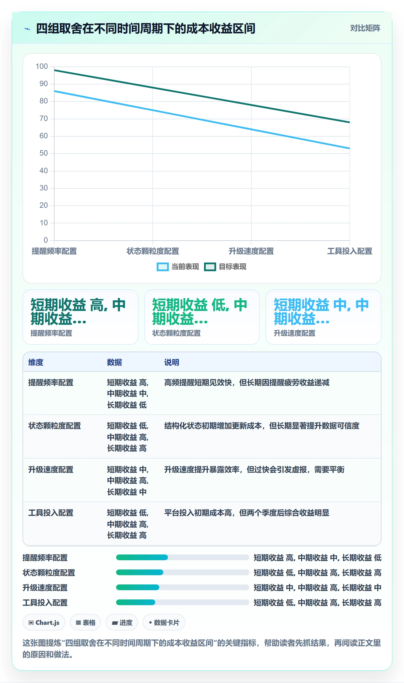Click the progress bar in the 状态颗粒度配置 row
Image resolution: width=404 pixels, height=683 pixels.
click(x=182, y=572)
